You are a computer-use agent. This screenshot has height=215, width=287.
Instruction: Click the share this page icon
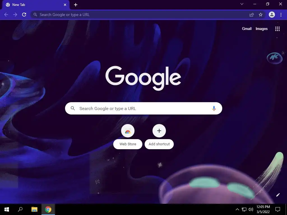(x=252, y=15)
